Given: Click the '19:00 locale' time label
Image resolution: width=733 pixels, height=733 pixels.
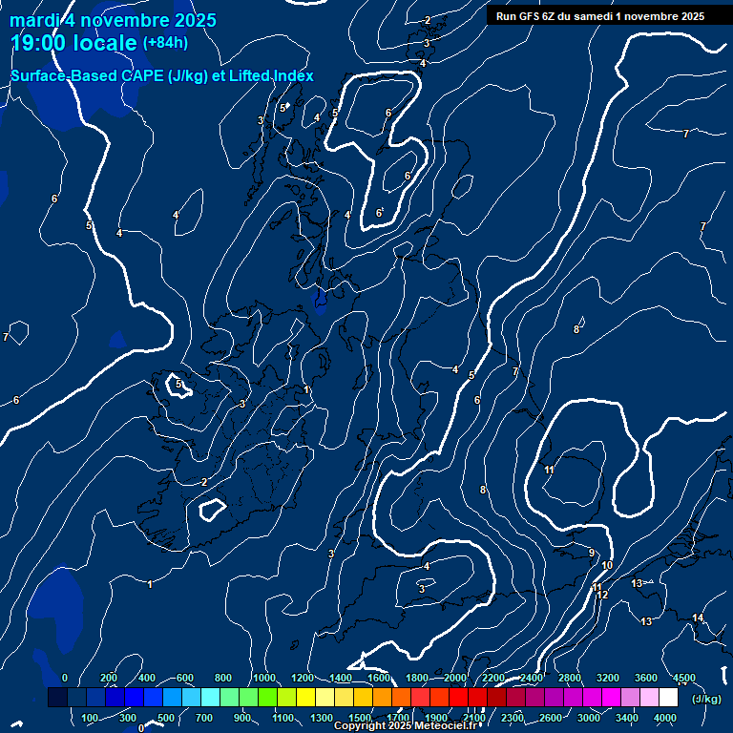Looking at the screenshot, I should coord(73,43).
